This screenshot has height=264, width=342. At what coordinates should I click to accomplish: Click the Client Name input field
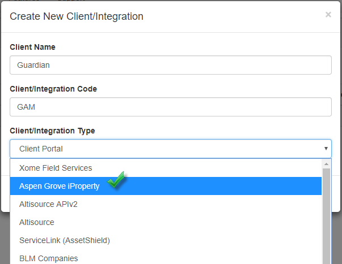coord(171,65)
